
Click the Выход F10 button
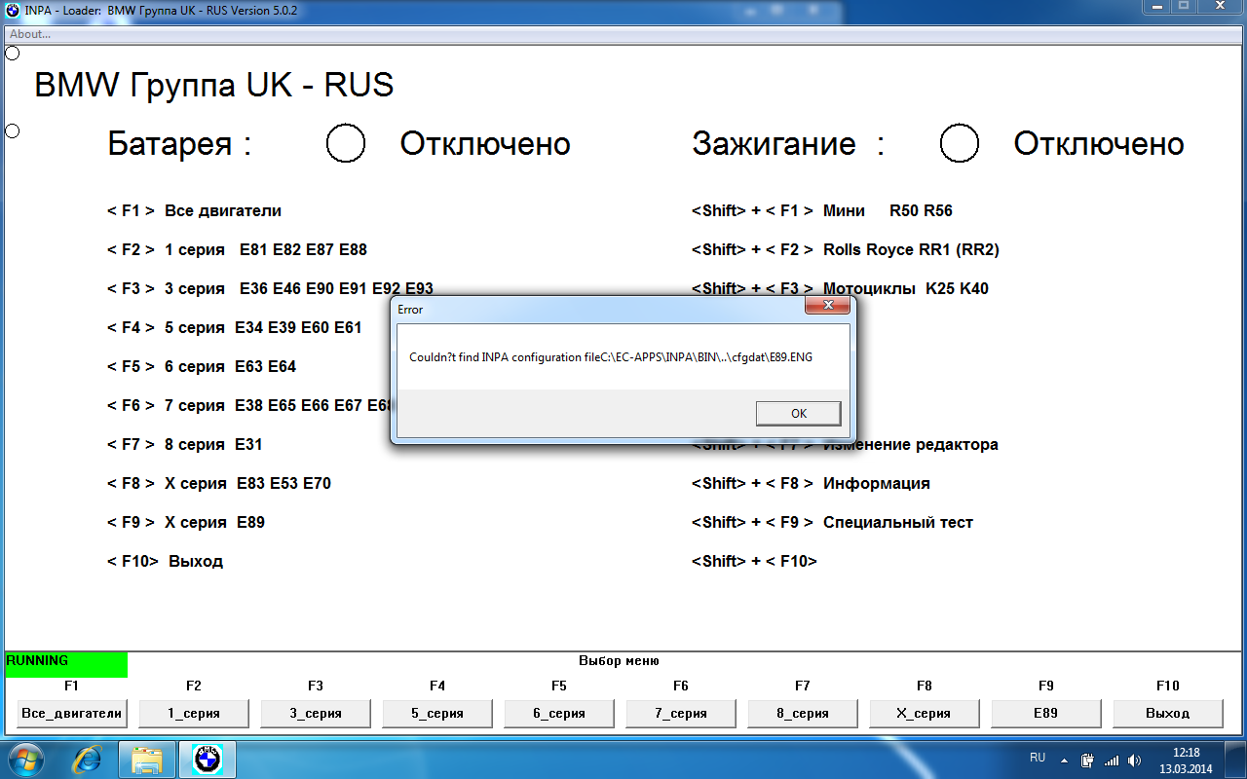pyautogui.click(x=1168, y=713)
